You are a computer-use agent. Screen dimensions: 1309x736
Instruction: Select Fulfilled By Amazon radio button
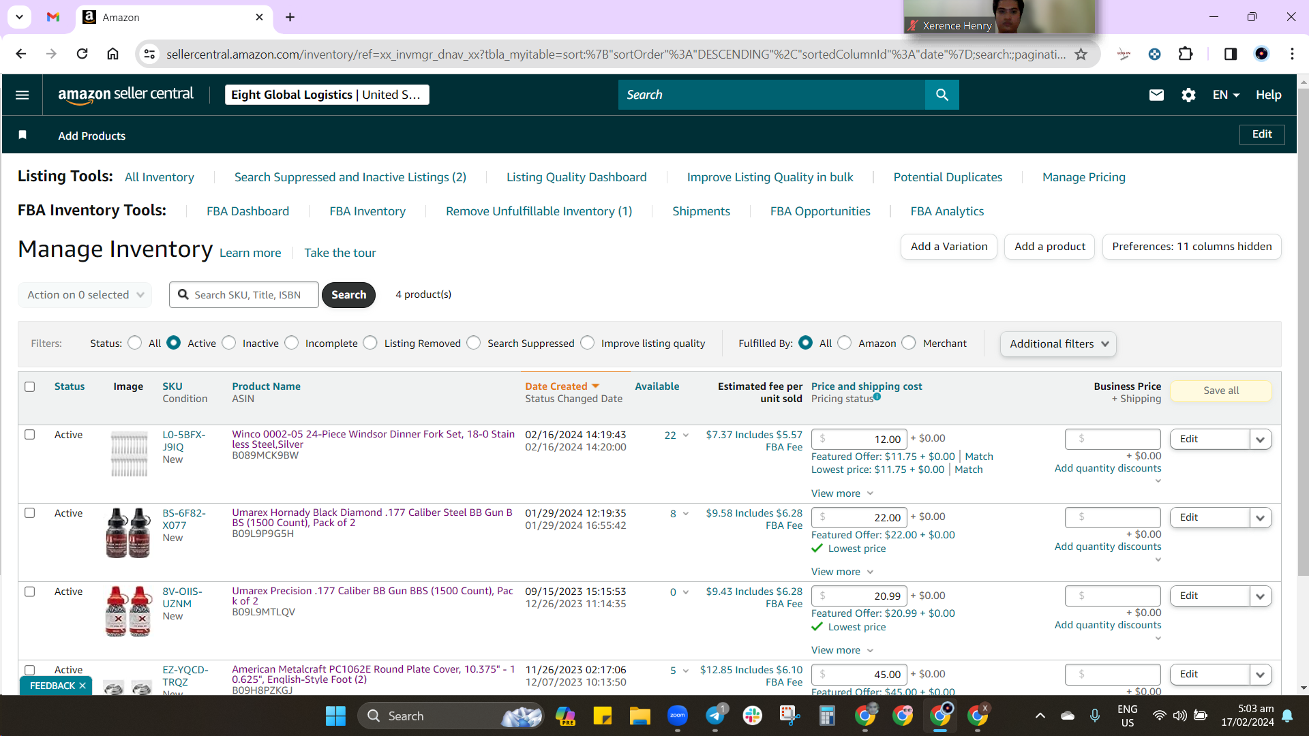pyautogui.click(x=845, y=343)
